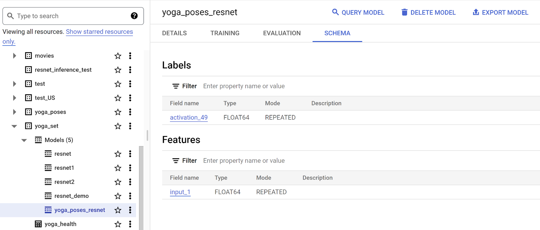Star the resnet1 model
Viewport: 540px width, 230px height.
point(118,168)
